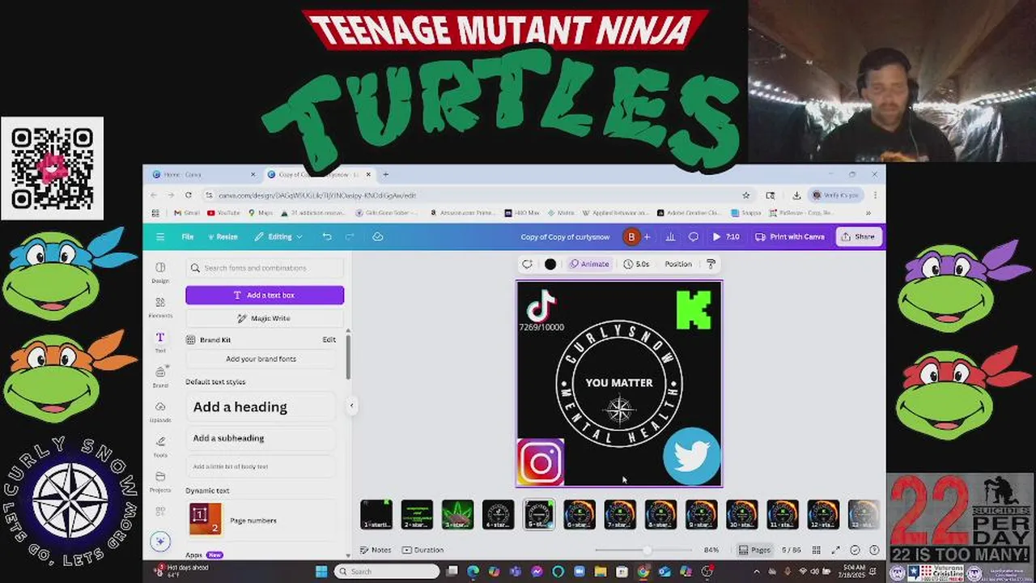Redo the last undone action
The width and height of the screenshot is (1036, 583).
tap(350, 236)
